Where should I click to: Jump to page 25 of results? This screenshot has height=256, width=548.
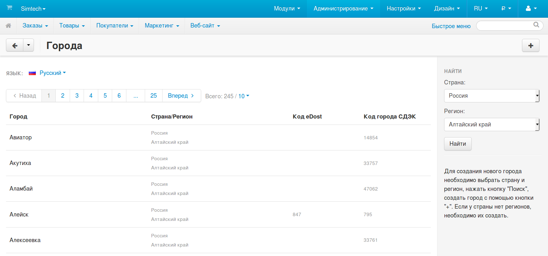[x=154, y=96]
